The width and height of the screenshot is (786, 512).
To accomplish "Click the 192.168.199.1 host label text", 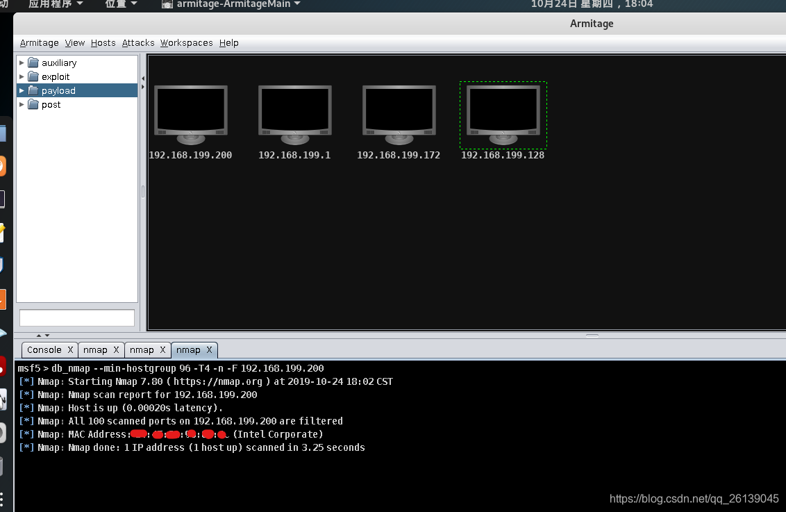I will [x=294, y=155].
